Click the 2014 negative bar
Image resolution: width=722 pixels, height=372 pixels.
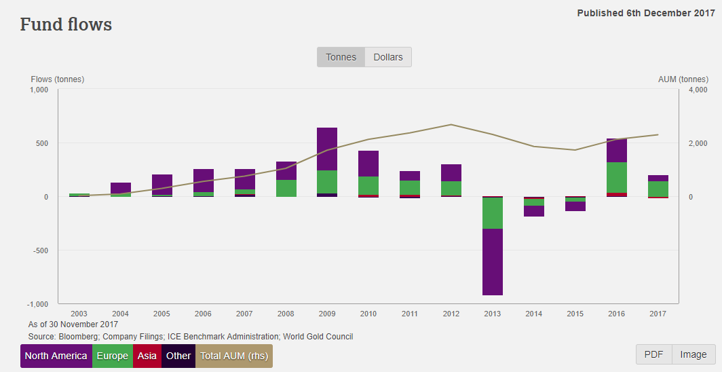point(534,210)
